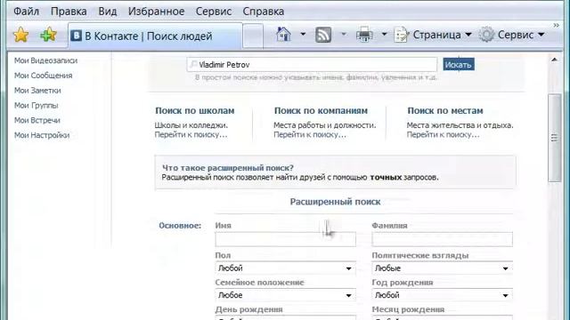Click the VK logo on the tab
The image size is (570, 320).
pyautogui.click(x=76, y=36)
